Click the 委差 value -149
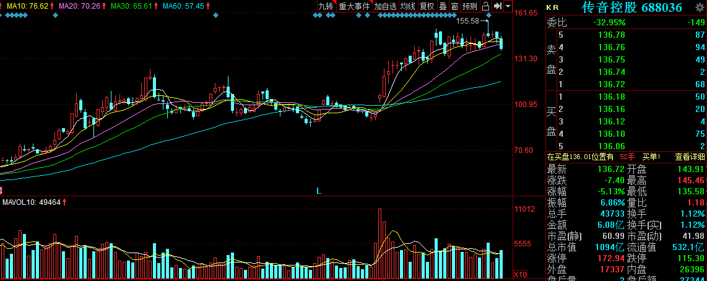 pyautogui.click(x=695, y=22)
